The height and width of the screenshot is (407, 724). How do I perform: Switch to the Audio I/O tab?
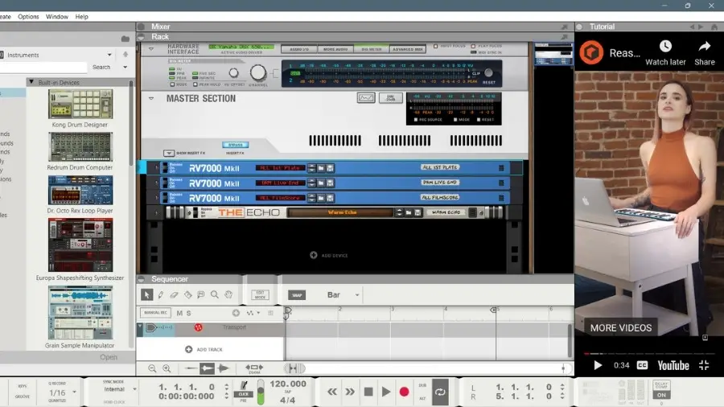point(299,49)
